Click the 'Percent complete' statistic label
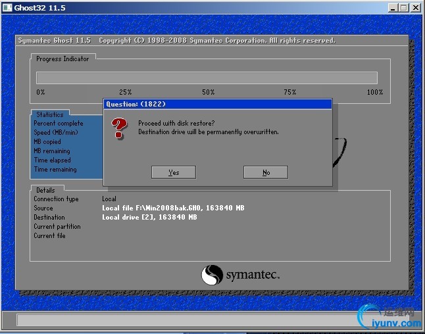Screen dimensions: 425x334 point(59,123)
